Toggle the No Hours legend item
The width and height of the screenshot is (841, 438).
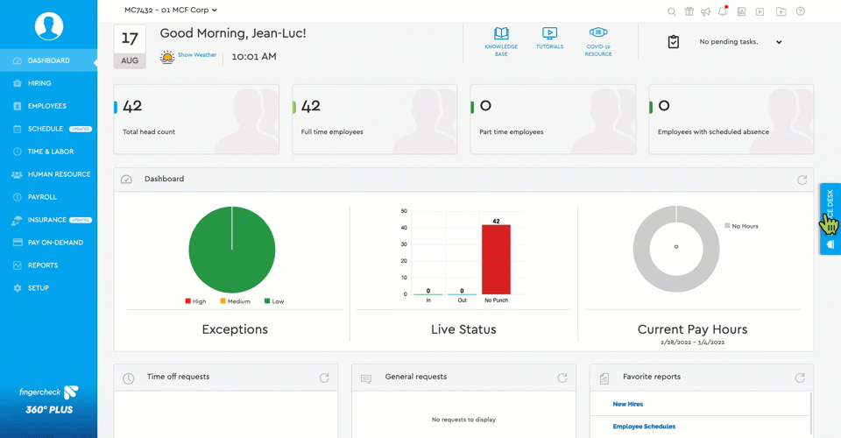tap(741, 226)
